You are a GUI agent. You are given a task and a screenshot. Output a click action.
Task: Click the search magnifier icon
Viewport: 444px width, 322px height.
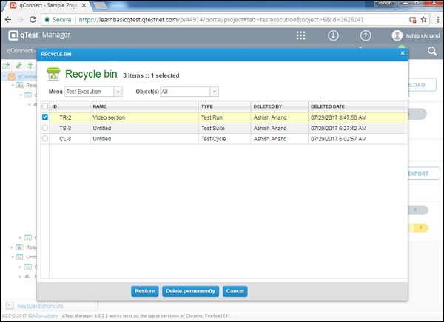[432, 52]
